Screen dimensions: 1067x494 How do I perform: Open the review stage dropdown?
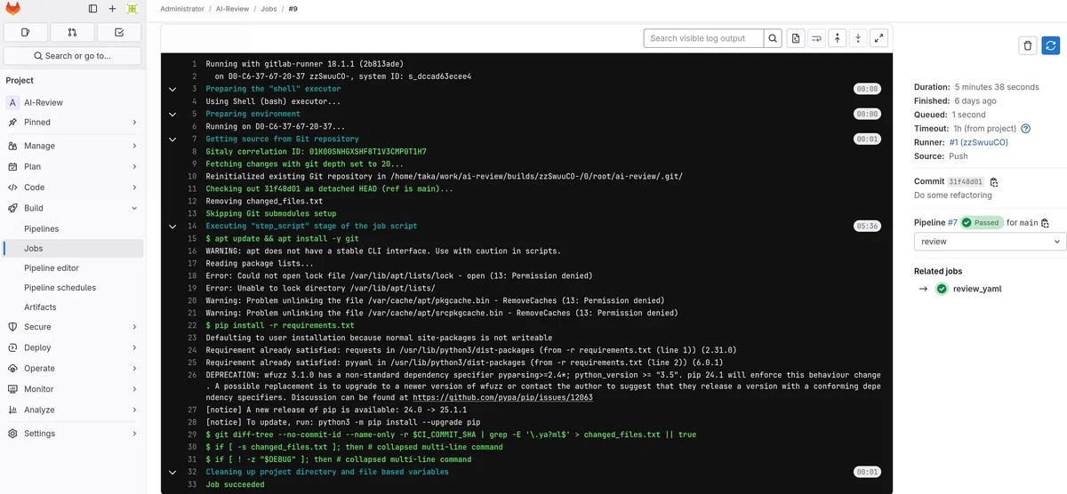pyautogui.click(x=990, y=242)
